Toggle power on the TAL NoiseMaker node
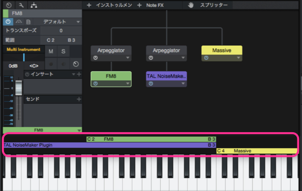This screenshot has height=191, width=302. pyautogui.click(x=151, y=83)
